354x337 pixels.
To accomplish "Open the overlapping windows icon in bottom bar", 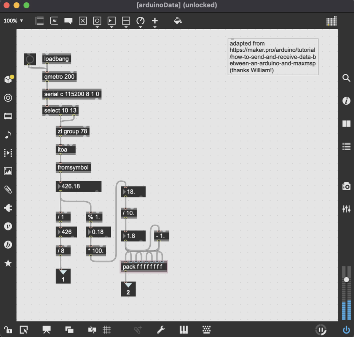I will point(69,330).
